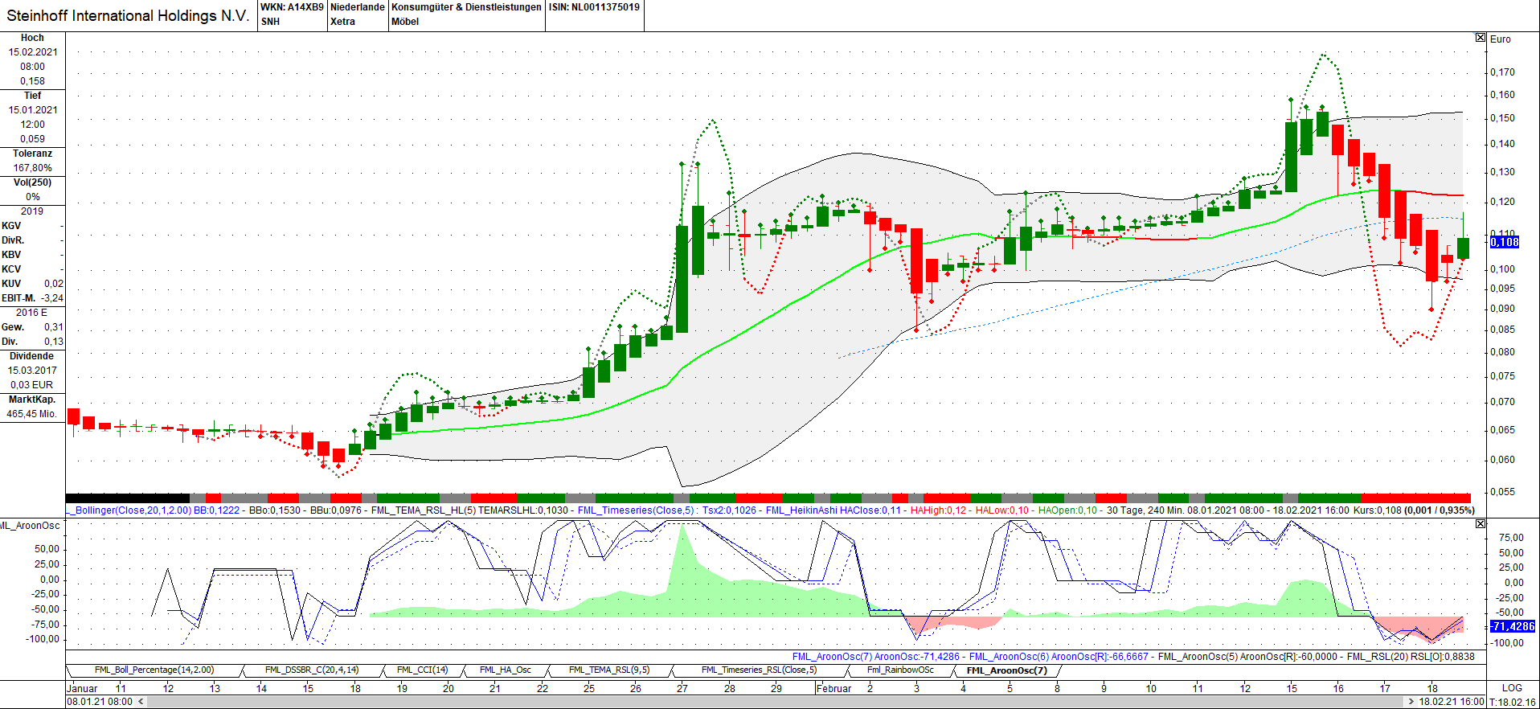Click the title Steinhoff International Holdings N.V.

(x=128, y=15)
